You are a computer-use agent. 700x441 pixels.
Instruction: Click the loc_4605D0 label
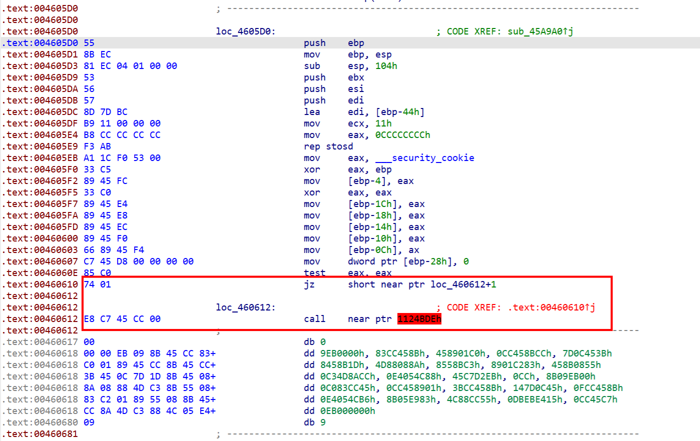click(246, 31)
